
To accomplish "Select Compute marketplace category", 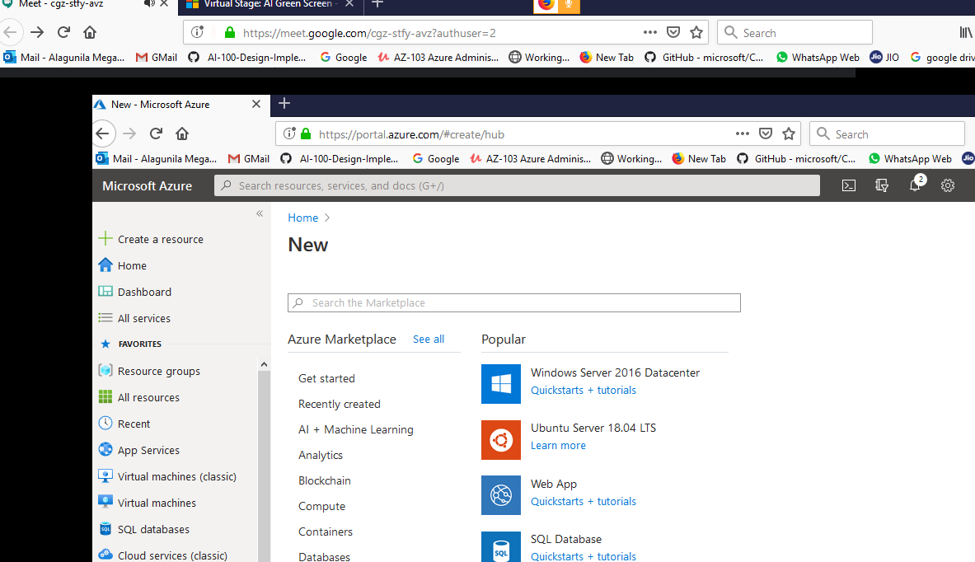I will (321, 506).
